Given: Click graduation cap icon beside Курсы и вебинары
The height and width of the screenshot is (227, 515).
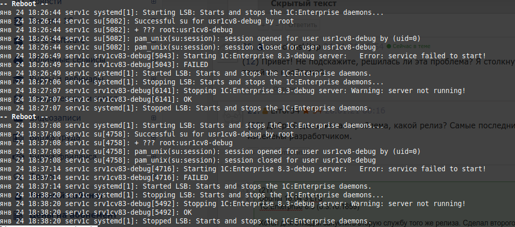Looking at the screenshot, I should pos(18,79).
